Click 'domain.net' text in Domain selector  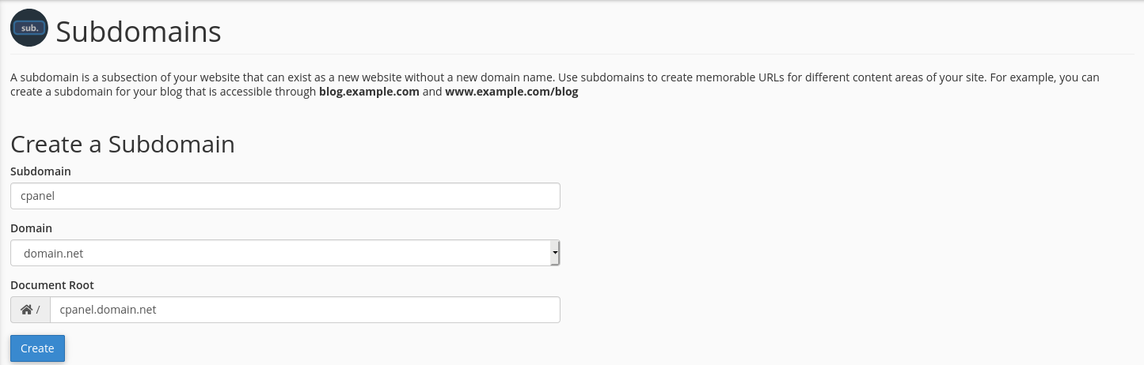click(x=54, y=254)
